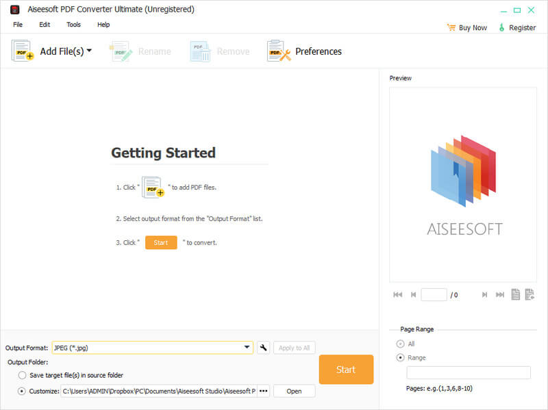
Task: Choose Save target file(s) in source folder
Action: tap(23, 375)
